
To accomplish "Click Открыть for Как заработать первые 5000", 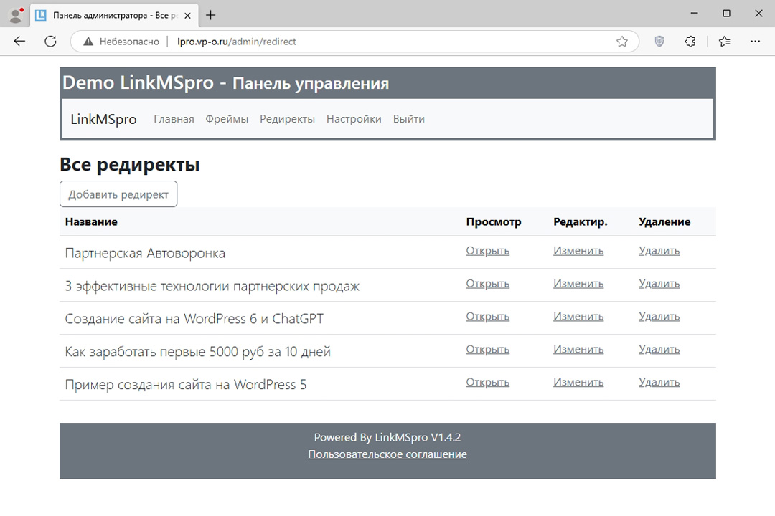I will click(x=487, y=350).
